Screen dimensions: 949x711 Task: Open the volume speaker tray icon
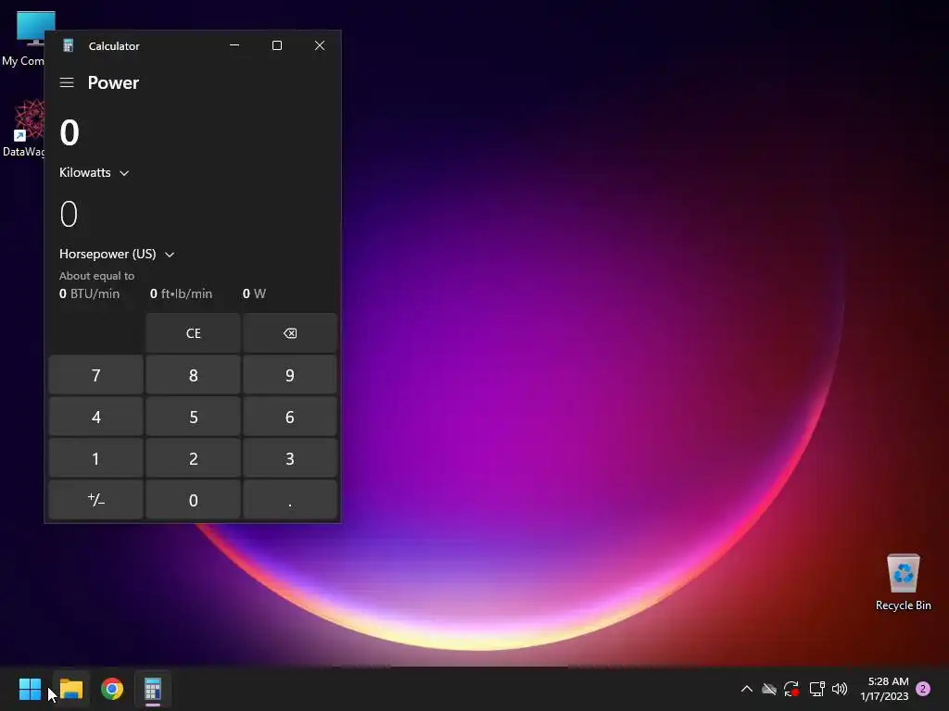click(840, 689)
